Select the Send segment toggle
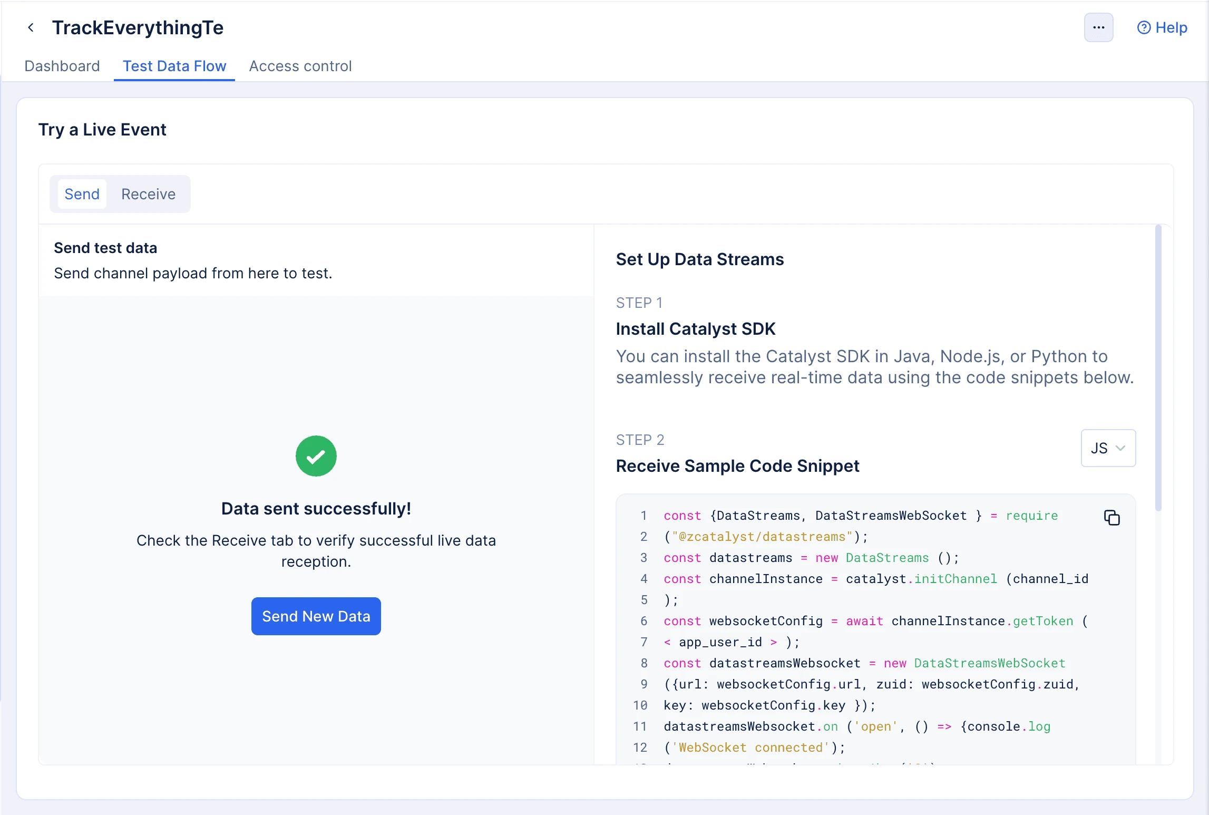Screen dimensions: 1209x815 82,194
